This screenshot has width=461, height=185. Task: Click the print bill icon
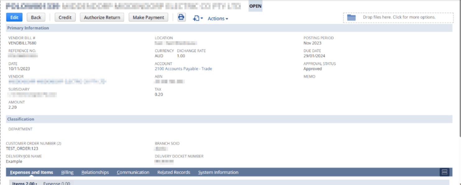click(181, 18)
